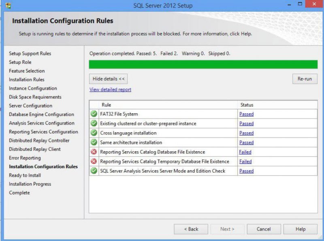Cancel the SQL Server setup

(264, 229)
